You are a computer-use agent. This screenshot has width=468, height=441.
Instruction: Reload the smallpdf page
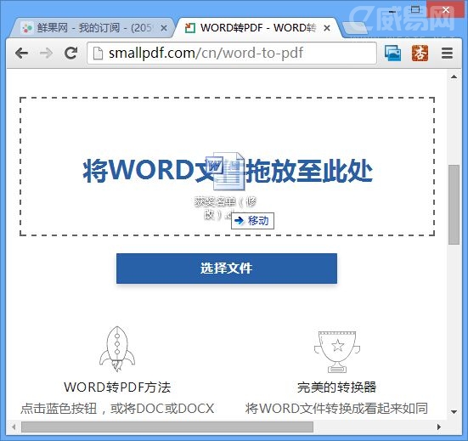[x=71, y=54]
